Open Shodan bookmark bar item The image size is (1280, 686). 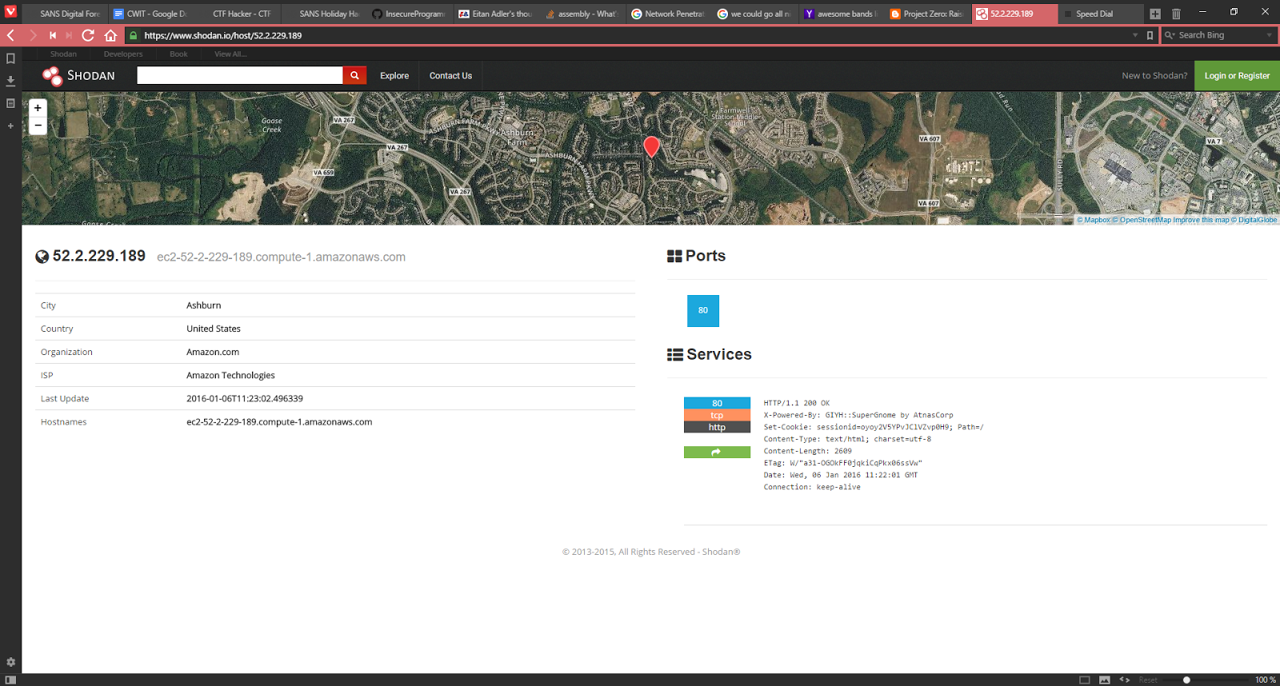pos(63,54)
